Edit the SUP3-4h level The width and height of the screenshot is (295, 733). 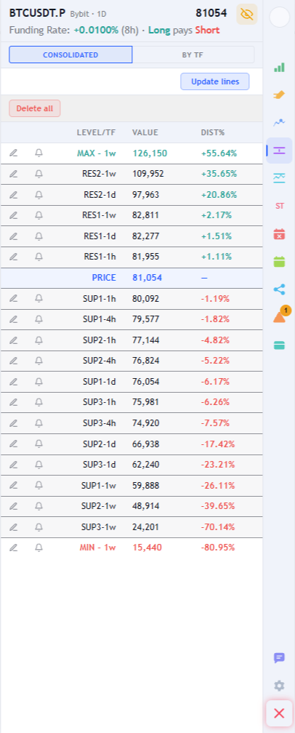point(14,423)
